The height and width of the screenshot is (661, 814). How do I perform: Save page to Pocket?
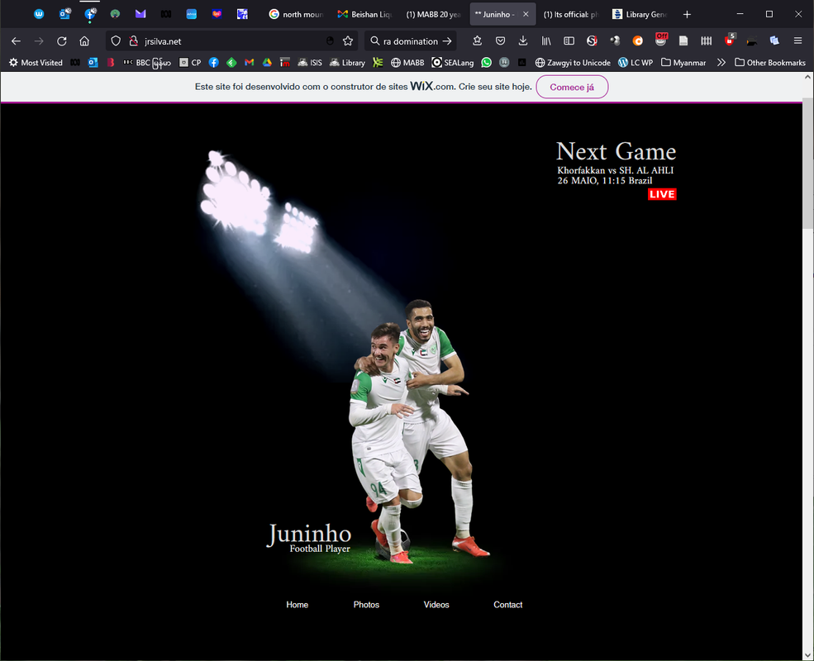(x=500, y=41)
